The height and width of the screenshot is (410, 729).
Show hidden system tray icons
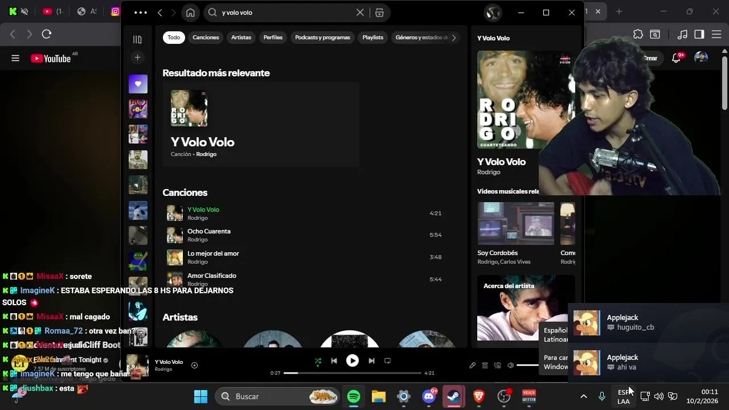pyautogui.click(x=583, y=396)
